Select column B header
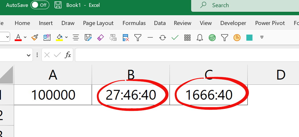 [131, 75]
